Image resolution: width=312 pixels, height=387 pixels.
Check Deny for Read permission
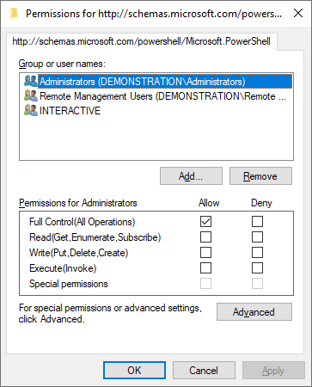coord(257,237)
